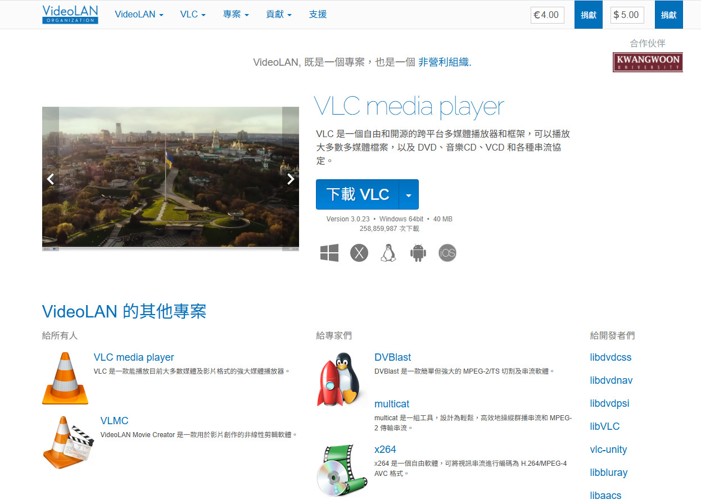This screenshot has height=504, width=701.
Task: Open the VLC dropdown menu
Action: pyautogui.click(x=193, y=15)
